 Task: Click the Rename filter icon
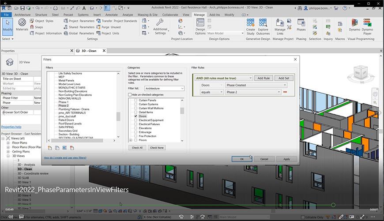64,148
